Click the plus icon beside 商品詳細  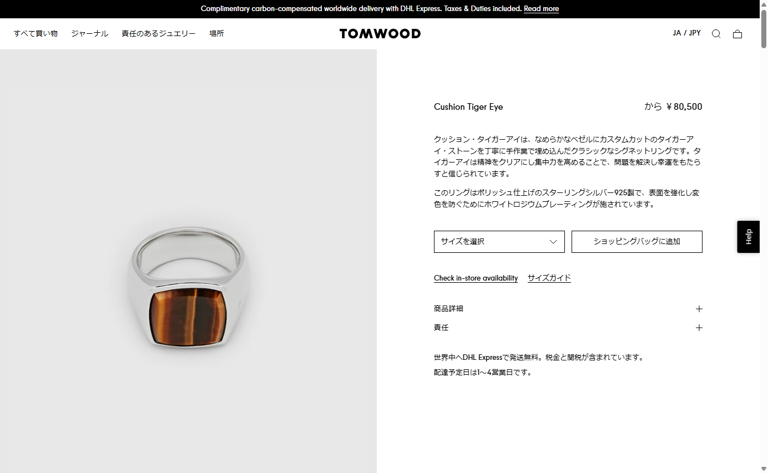point(699,309)
